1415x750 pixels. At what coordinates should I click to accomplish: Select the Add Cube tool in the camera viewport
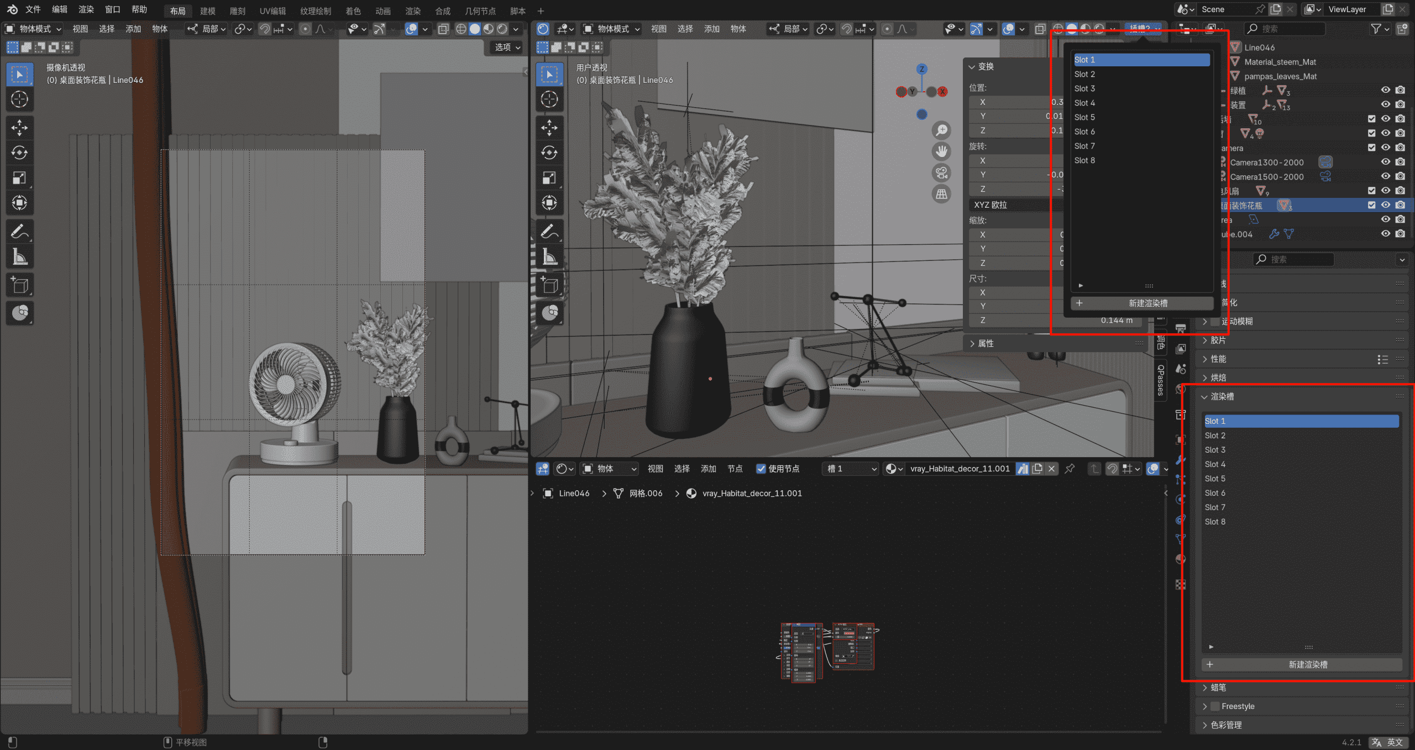click(20, 285)
